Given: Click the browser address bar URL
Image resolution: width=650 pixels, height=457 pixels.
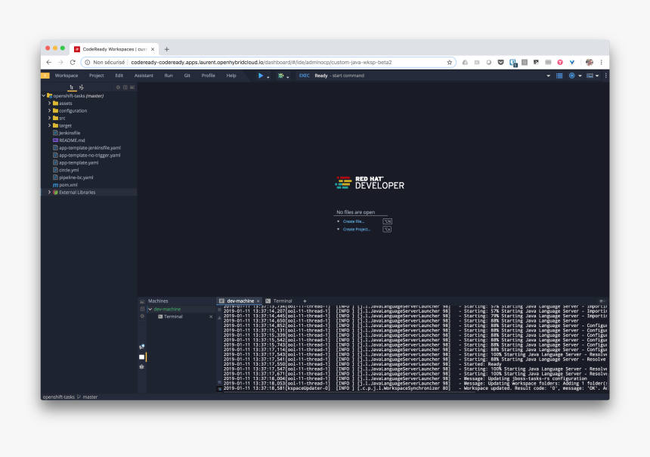Looking at the screenshot, I should pyautogui.click(x=262, y=62).
